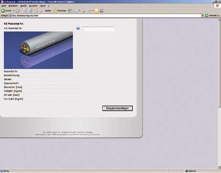This screenshot has width=221, height=173.
Task: Click the cable product image
Action: click(x=38, y=50)
